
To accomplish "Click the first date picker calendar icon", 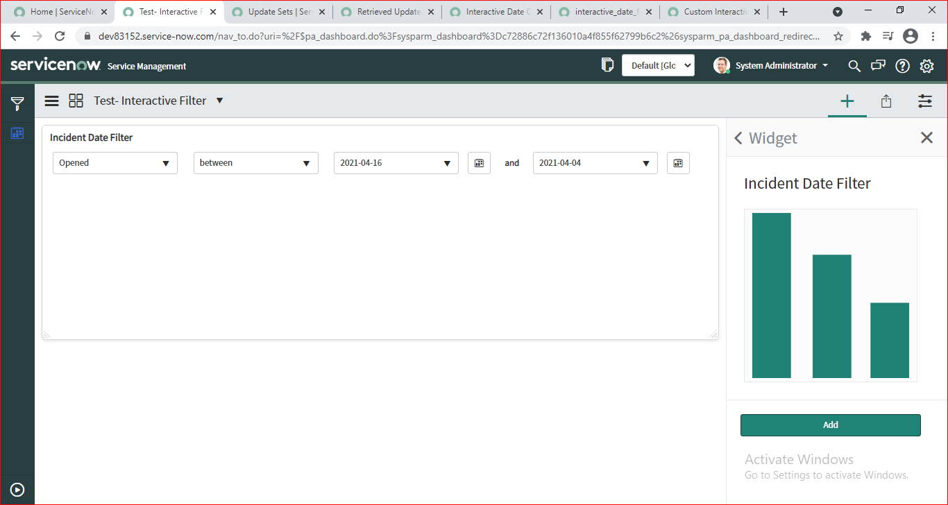I will coord(479,163).
